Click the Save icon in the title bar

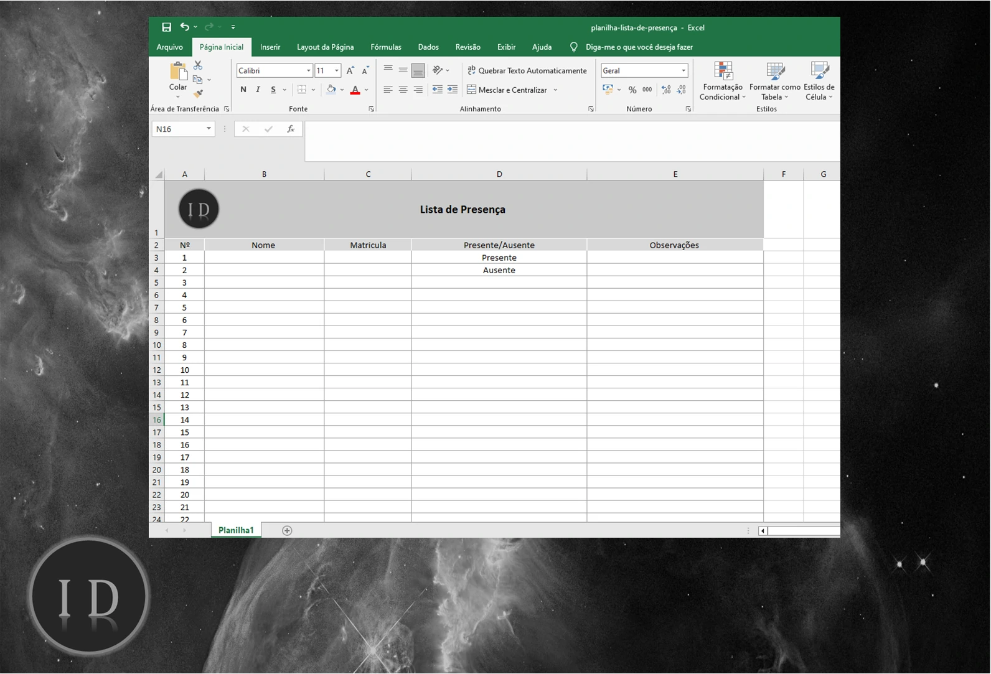(166, 27)
